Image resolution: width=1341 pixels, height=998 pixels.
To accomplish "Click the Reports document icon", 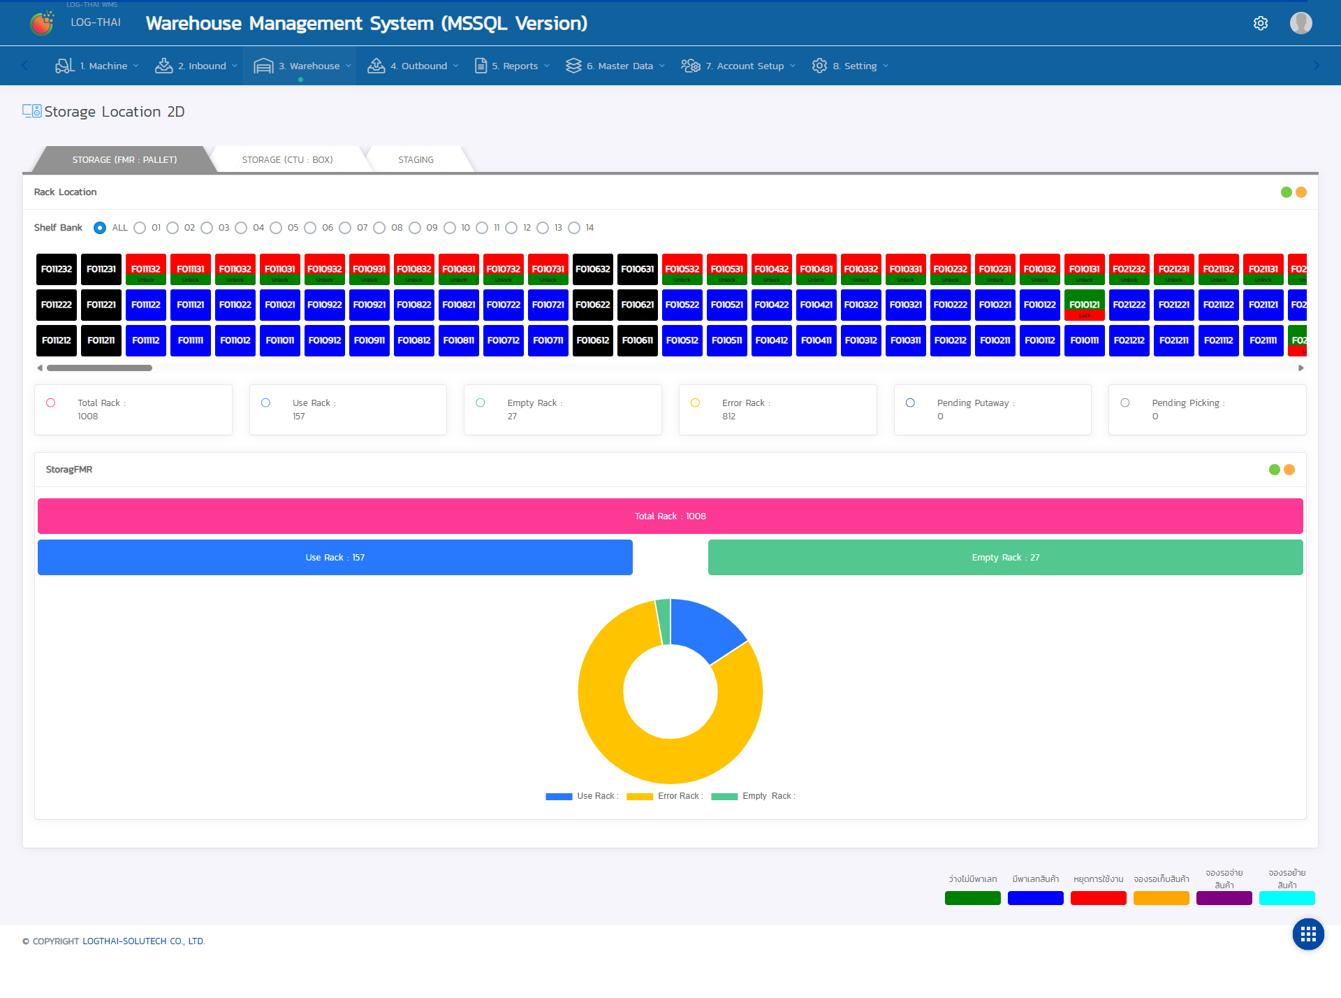I will (x=481, y=66).
